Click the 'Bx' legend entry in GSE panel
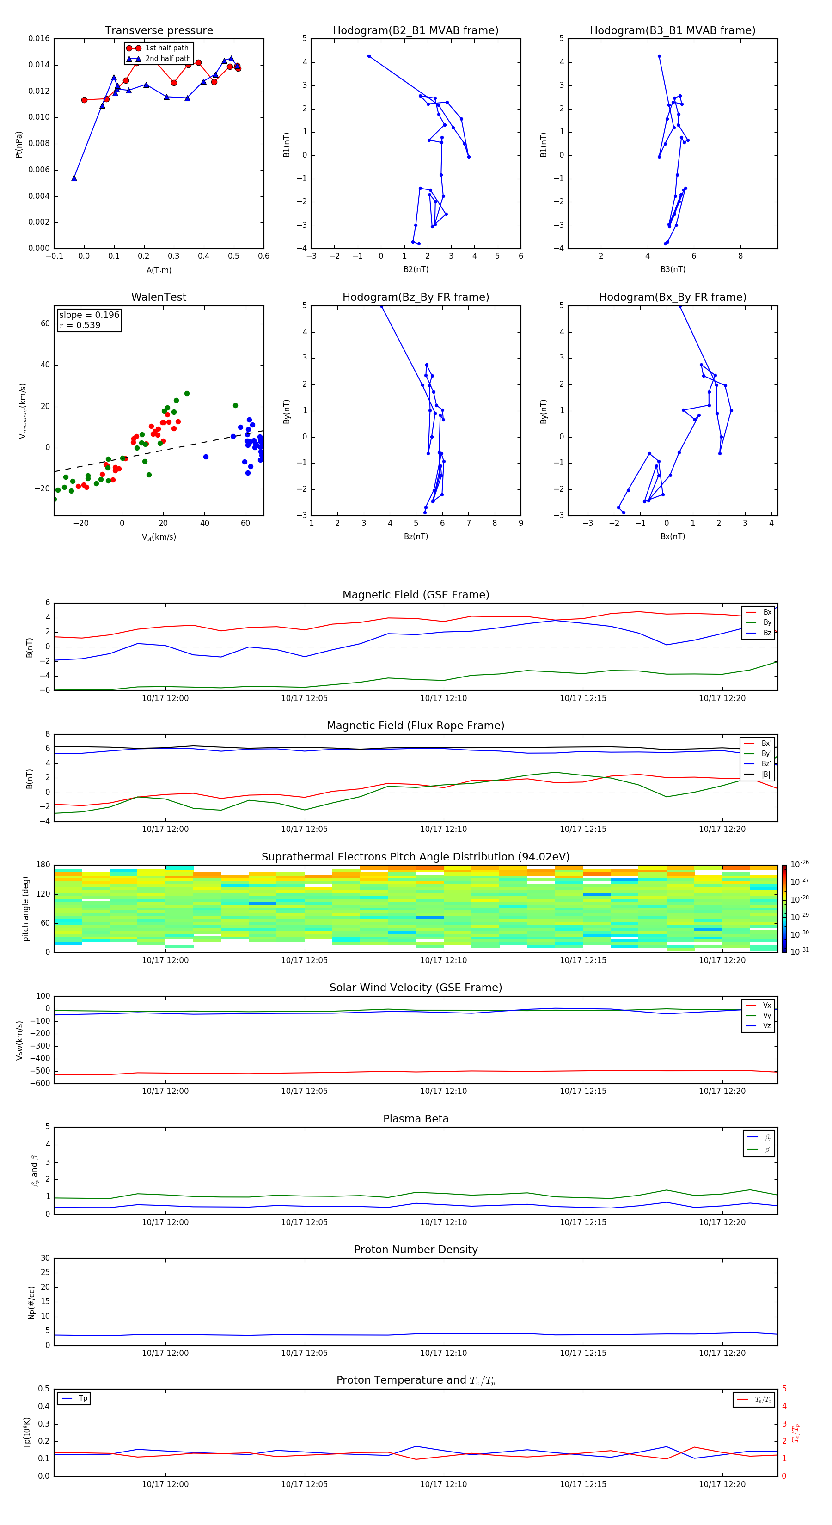This screenshot has height=1525, width=832. [x=759, y=613]
